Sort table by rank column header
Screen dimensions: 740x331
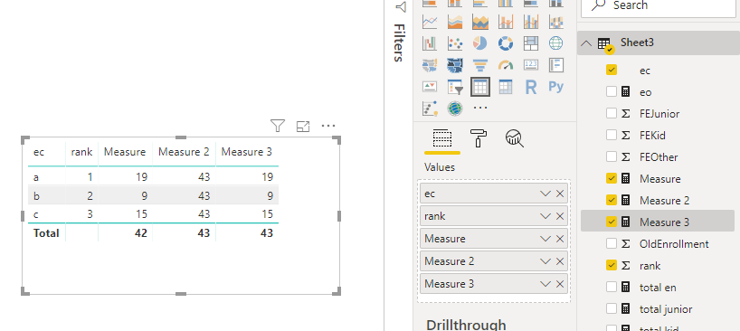[x=81, y=152]
